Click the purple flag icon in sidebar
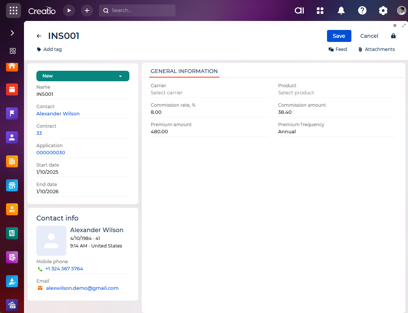 pyautogui.click(x=12, y=113)
